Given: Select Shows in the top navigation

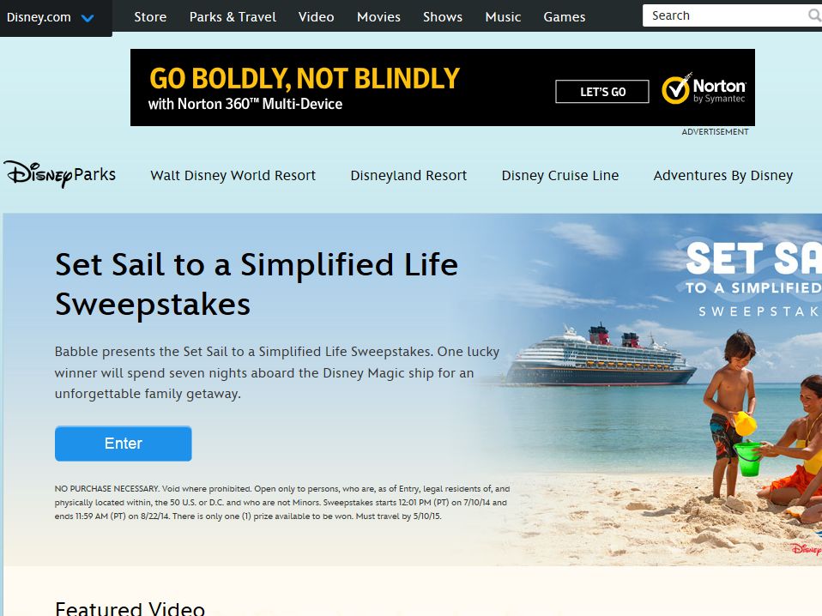Looking at the screenshot, I should (443, 17).
